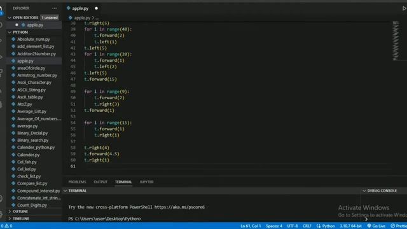Collapse the PYTHON folder section

pyautogui.click(x=10, y=32)
